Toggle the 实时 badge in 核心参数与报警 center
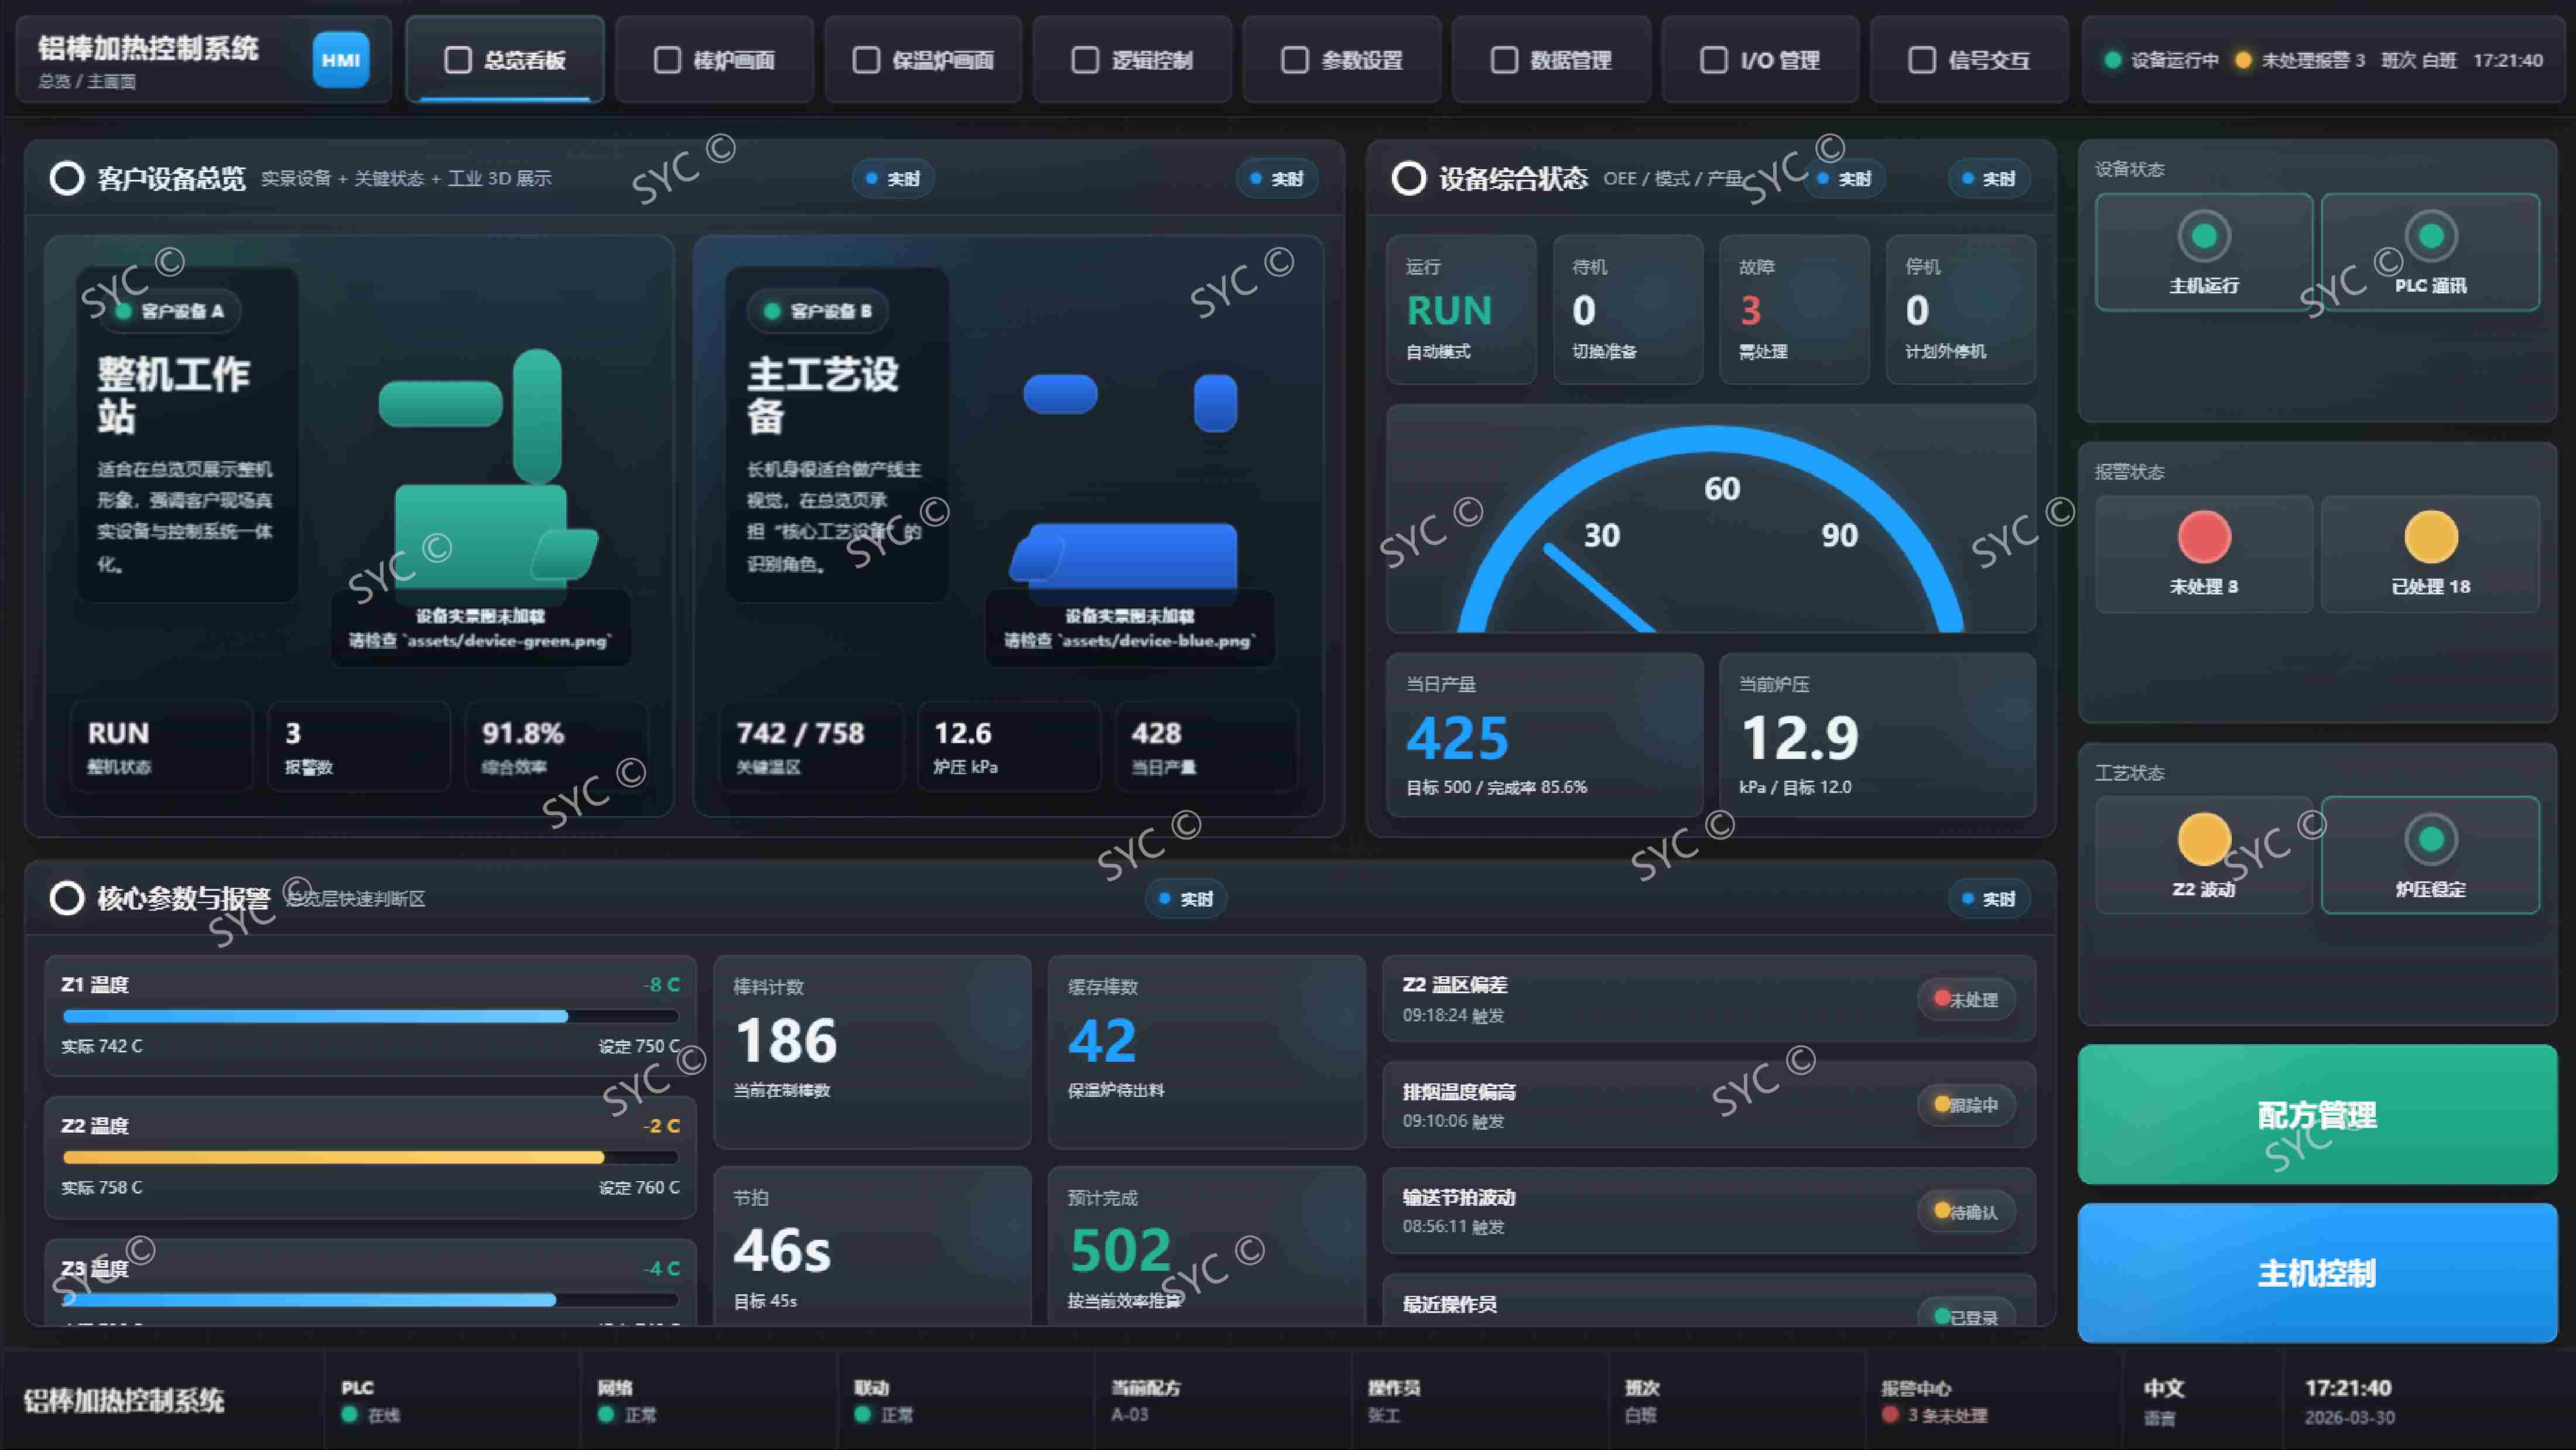This screenshot has width=2576, height=1450. pyautogui.click(x=1186, y=899)
